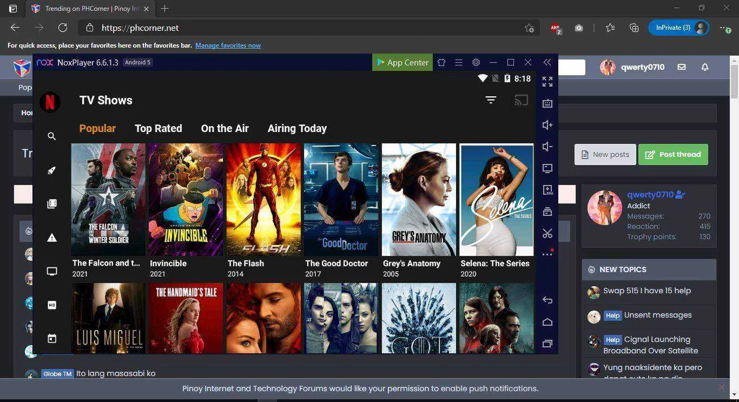Open the NoxPlayer hamburger menu

459,62
